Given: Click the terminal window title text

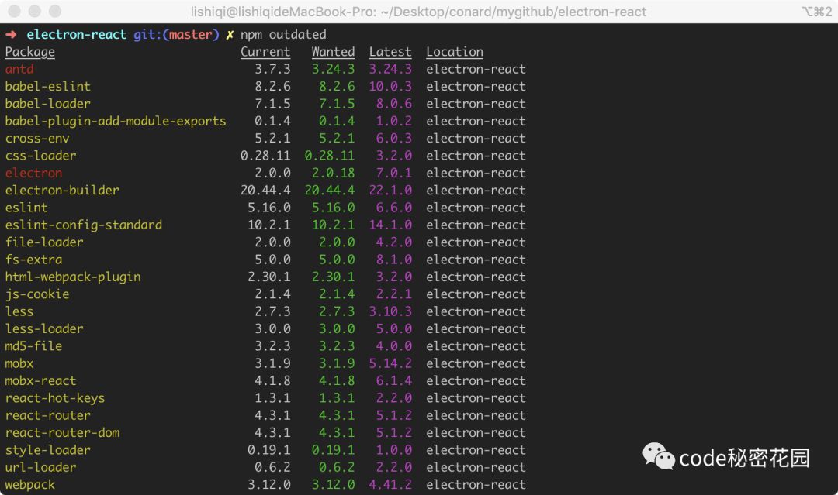Looking at the screenshot, I should [418, 12].
